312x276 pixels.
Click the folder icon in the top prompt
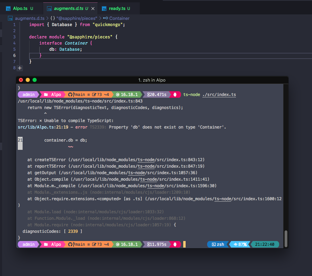pos(46,95)
